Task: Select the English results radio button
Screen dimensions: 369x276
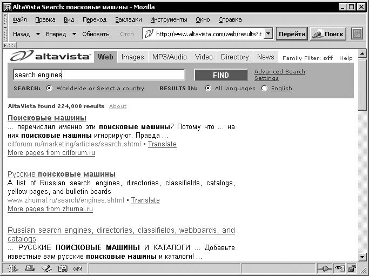Action: point(264,88)
